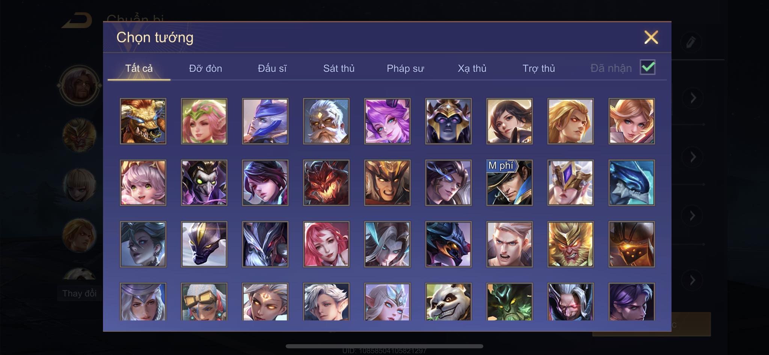The width and height of the screenshot is (769, 355).
Task: Select the white-bearded old man hero
Action: (326, 121)
